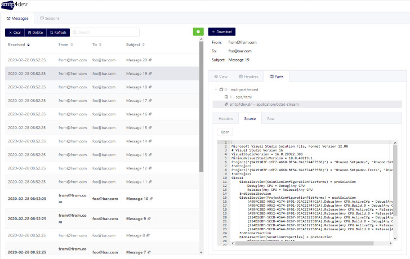The width and height of the screenshot is (410, 259).
Task: Click the green settings button beside the search box
Action: [198, 32]
